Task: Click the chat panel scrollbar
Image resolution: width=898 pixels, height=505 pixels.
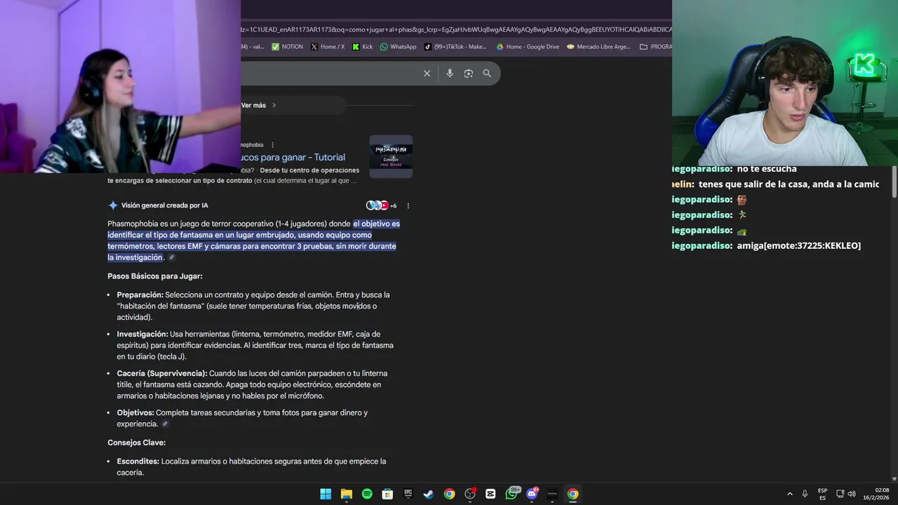Action: (x=894, y=182)
